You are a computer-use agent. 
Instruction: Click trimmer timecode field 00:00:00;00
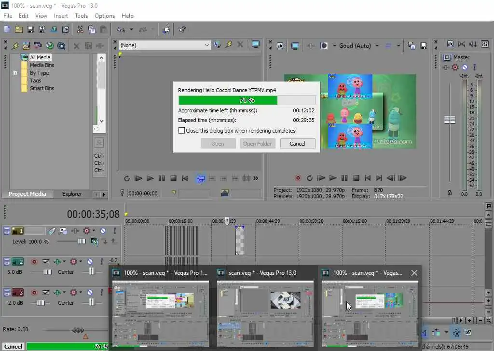coord(143,193)
